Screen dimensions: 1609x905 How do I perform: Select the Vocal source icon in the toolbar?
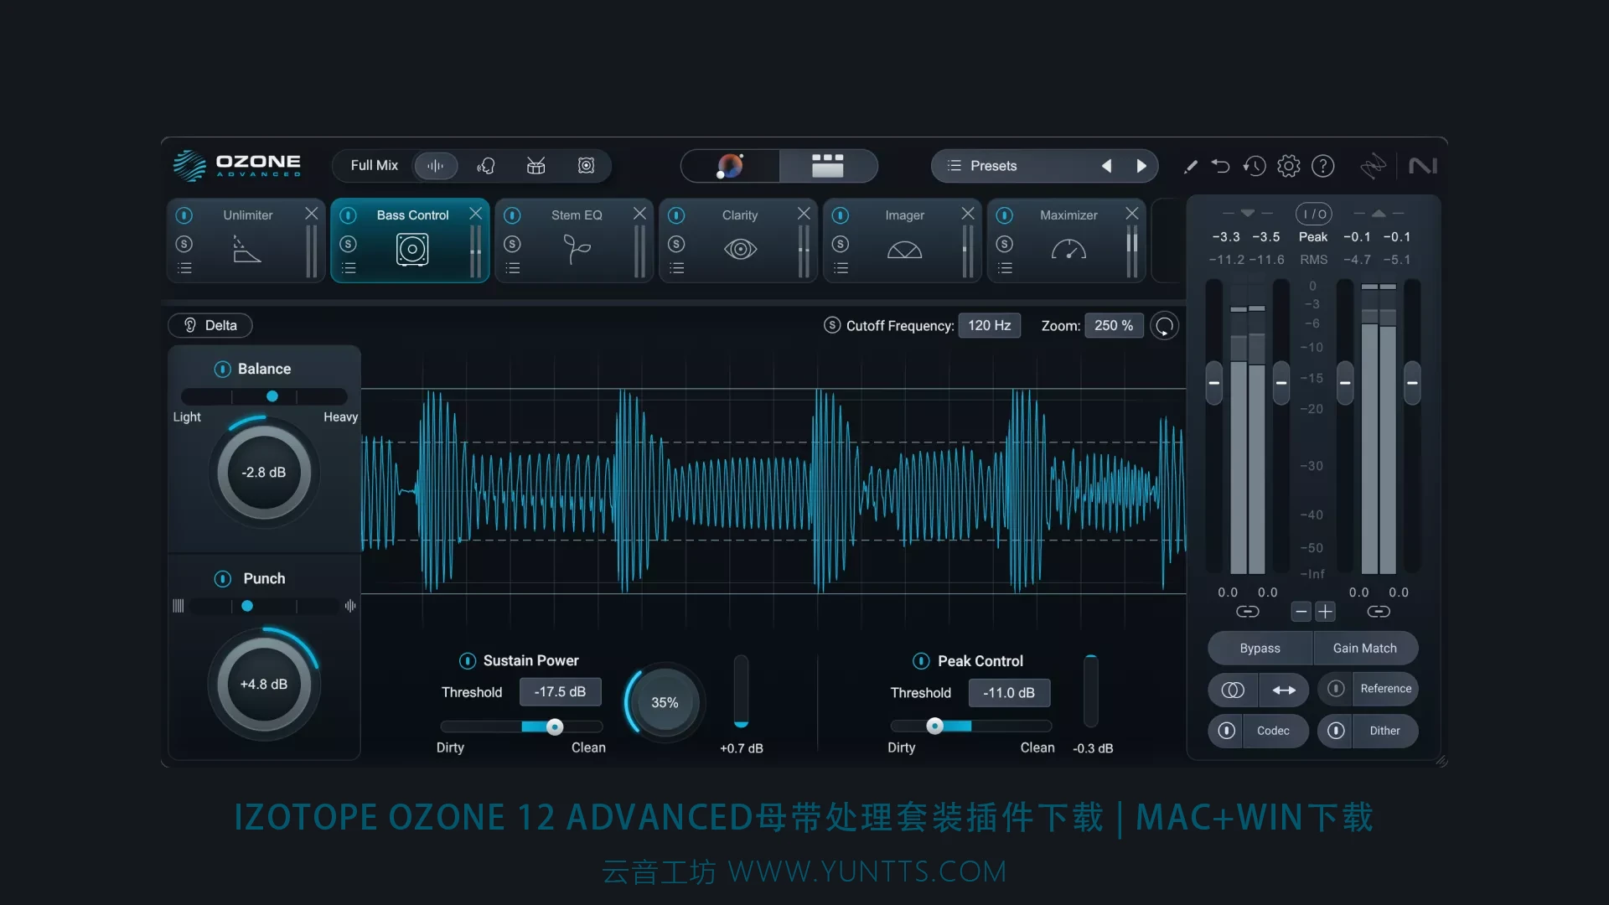[x=486, y=166]
